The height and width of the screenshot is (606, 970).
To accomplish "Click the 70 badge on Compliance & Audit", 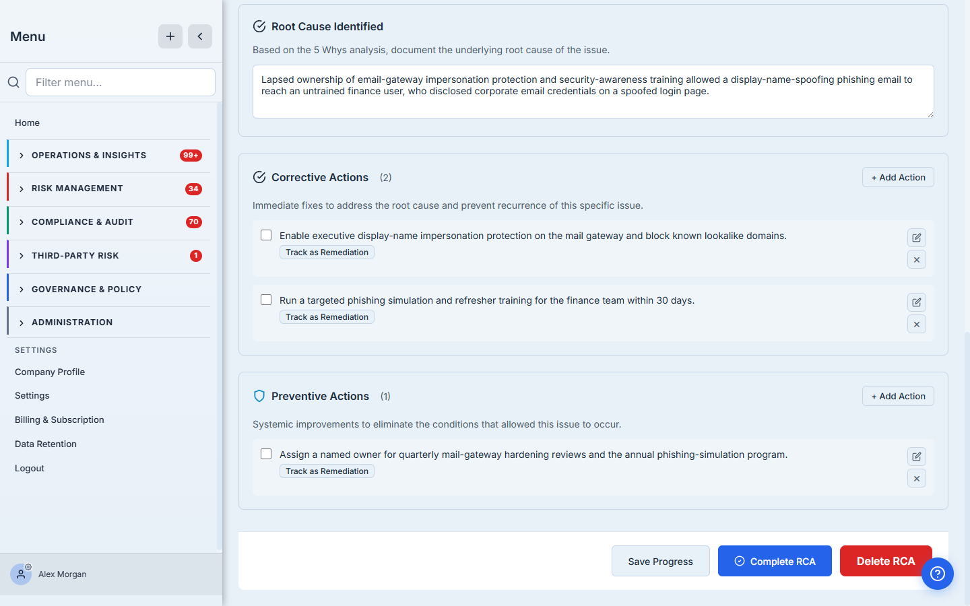I will [x=194, y=222].
